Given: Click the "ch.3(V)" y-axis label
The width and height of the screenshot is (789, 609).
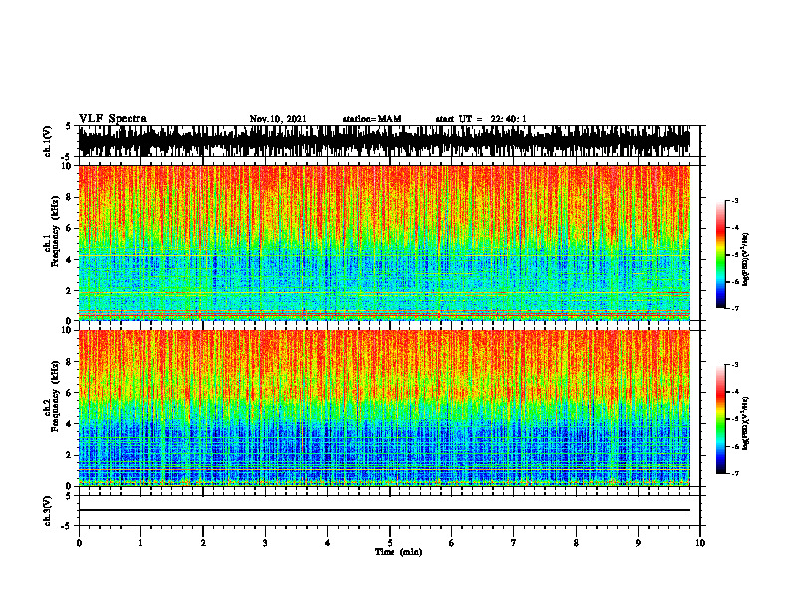Looking at the screenshot, I should pos(48,510).
